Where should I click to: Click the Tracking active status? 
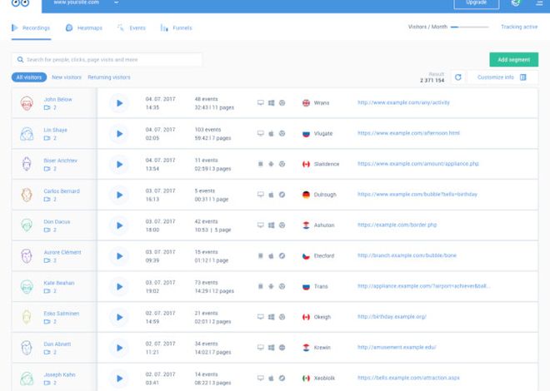pyautogui.click(x=519, y=27)
